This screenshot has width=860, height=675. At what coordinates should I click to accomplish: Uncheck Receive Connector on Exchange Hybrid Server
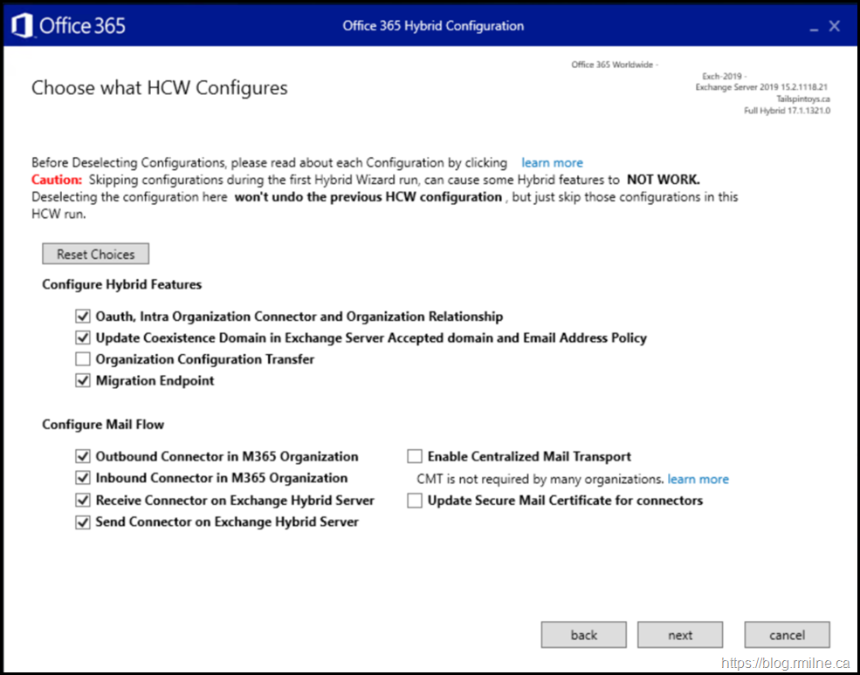click(83, 501)
